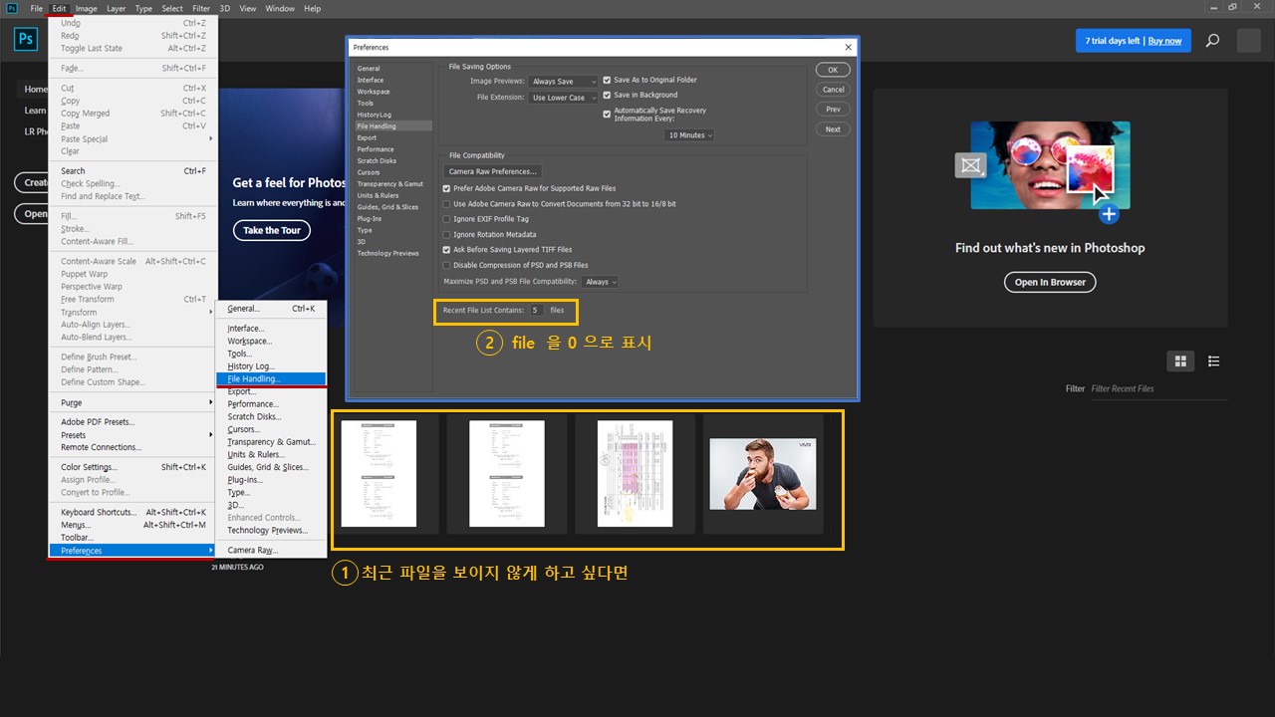Click the Prev button
The width and height of the screenshot is (1275, 717).
click(833, 110)
